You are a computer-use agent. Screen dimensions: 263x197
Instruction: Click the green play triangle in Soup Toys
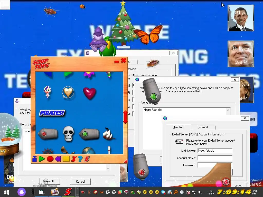pos(42,159)
